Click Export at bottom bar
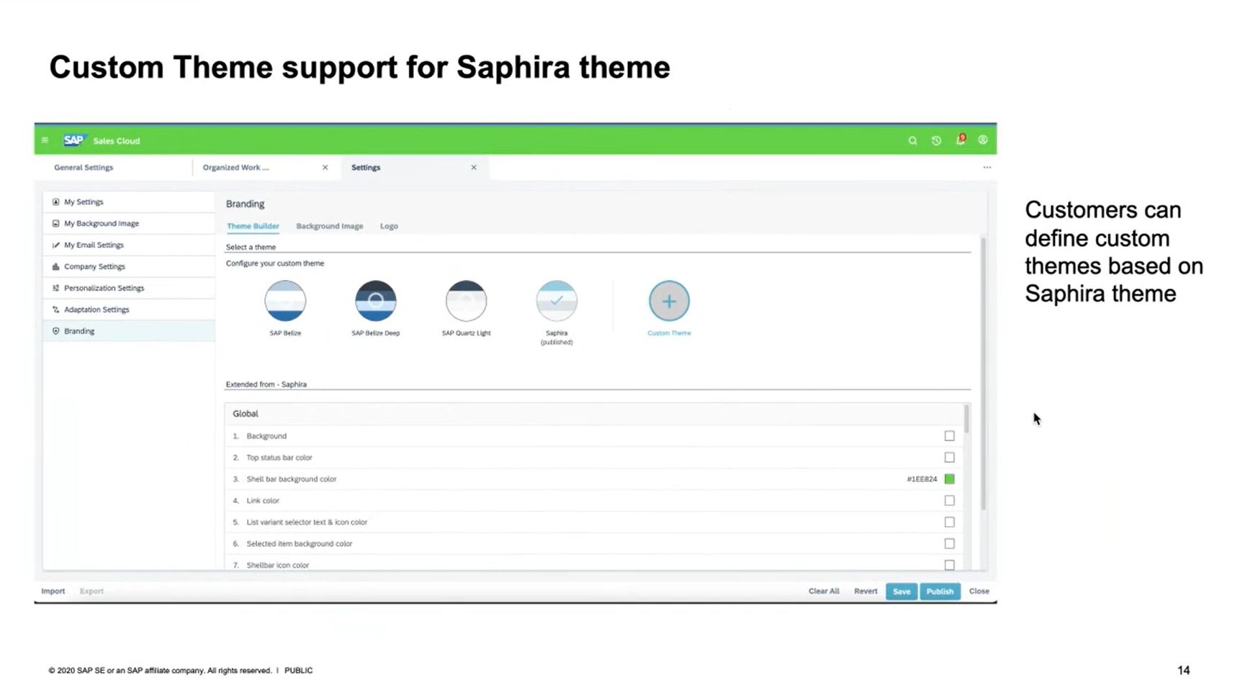Screen dimensions: 1240x693 tap(91, 592)
